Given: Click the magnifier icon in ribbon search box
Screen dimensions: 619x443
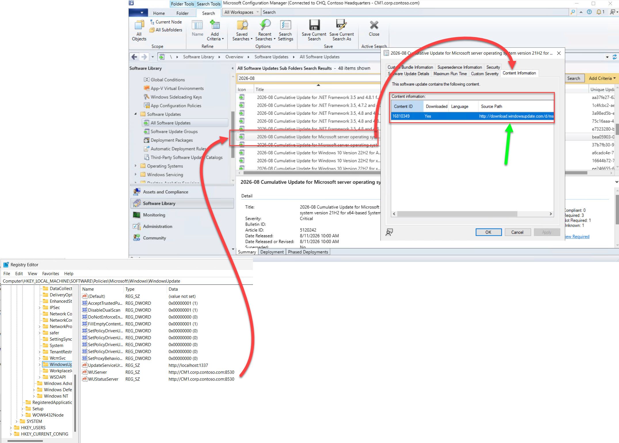Looking at the screenshot, I should (573, 12).
